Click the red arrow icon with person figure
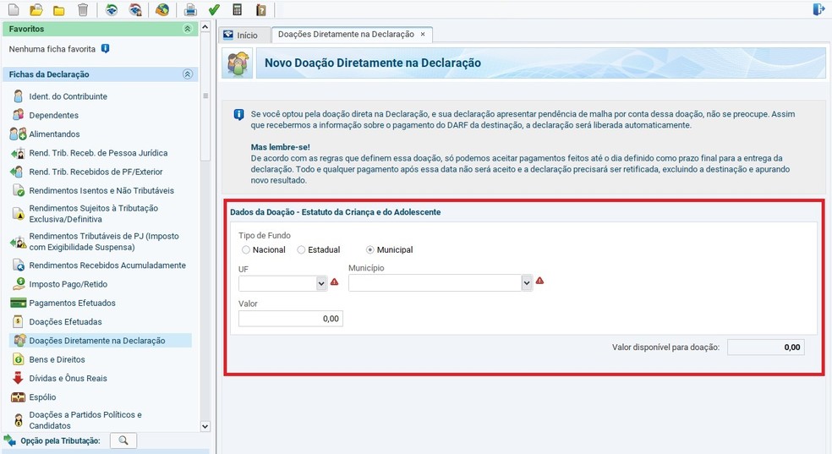 136,9
